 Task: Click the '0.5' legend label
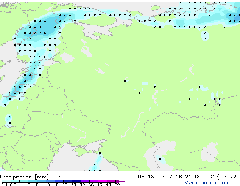click(x=13, y=184)
